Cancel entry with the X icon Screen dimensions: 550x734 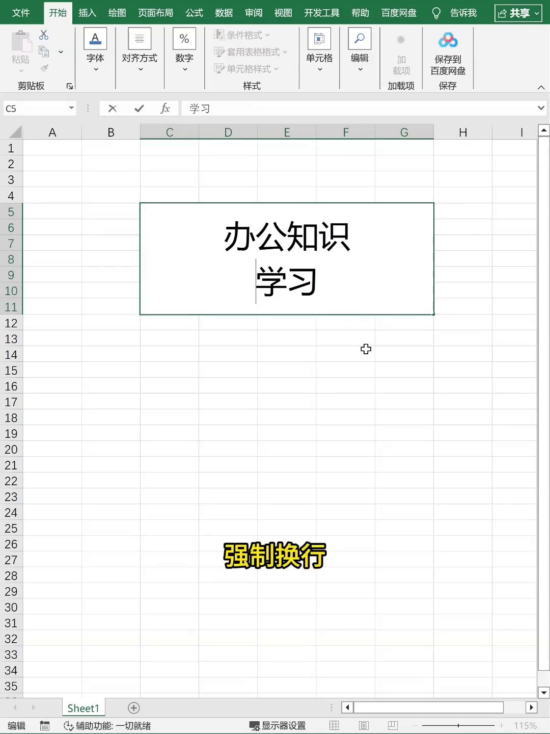113,108
